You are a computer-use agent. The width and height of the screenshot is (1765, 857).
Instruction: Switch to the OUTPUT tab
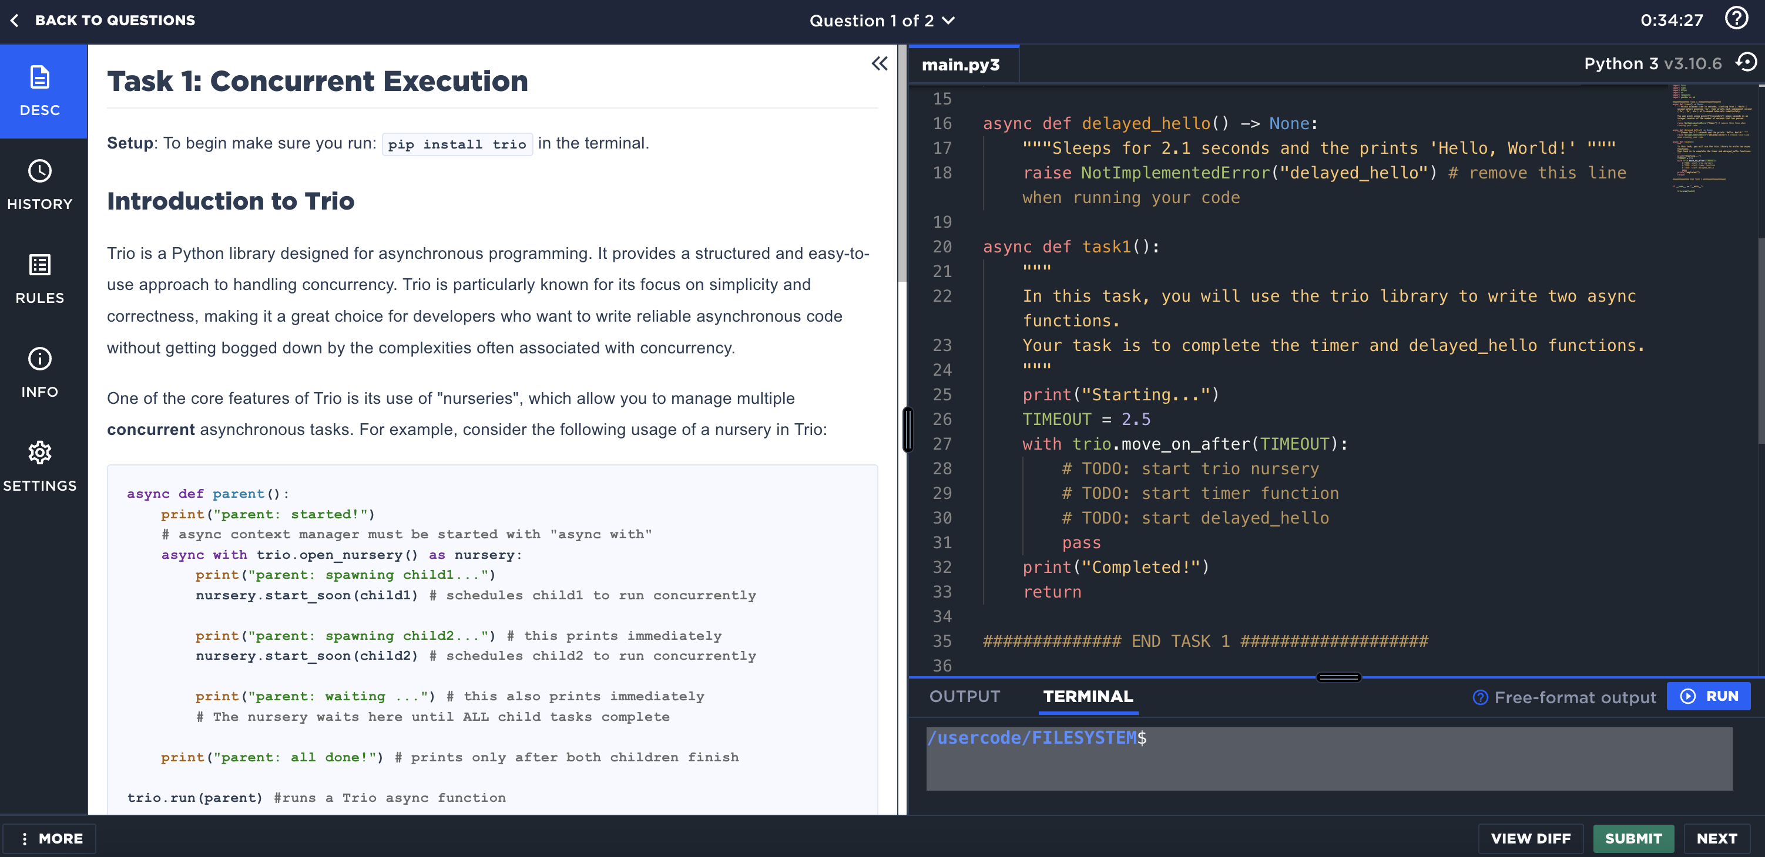point(964,697)
